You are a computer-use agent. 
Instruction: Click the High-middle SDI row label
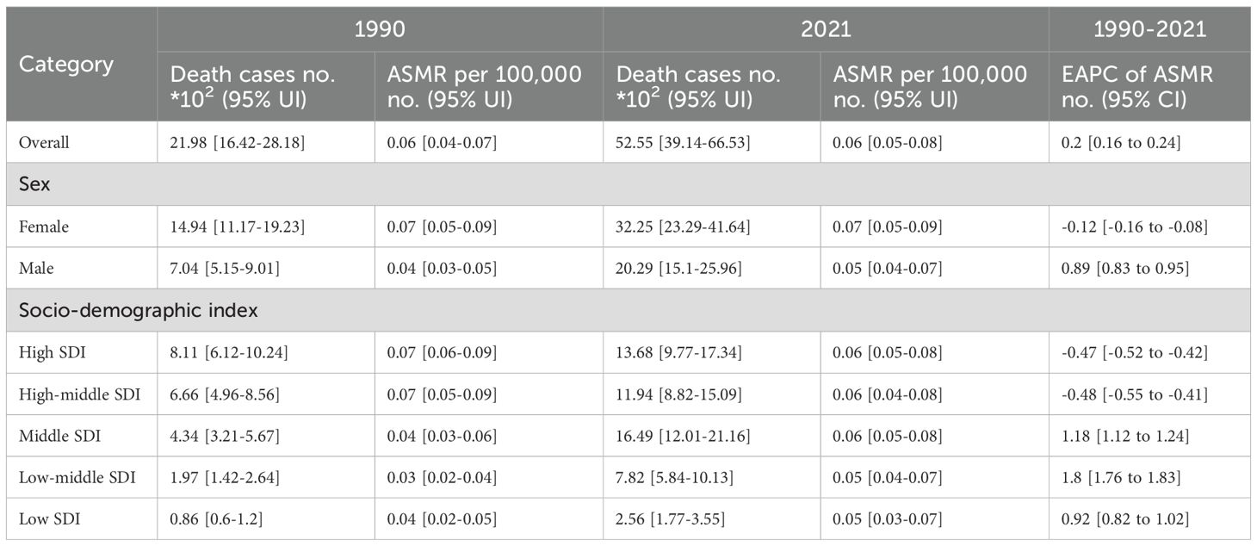[x=79, y=395]
